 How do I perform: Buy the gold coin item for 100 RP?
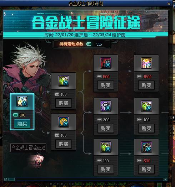click(64, 144)
